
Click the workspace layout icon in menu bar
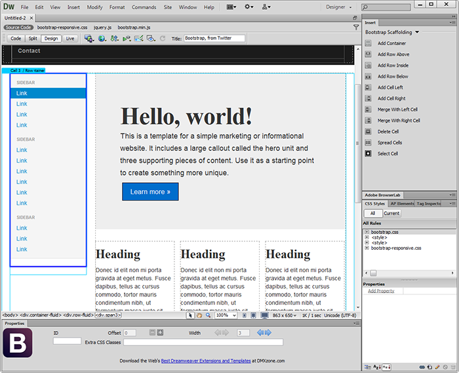231,7
